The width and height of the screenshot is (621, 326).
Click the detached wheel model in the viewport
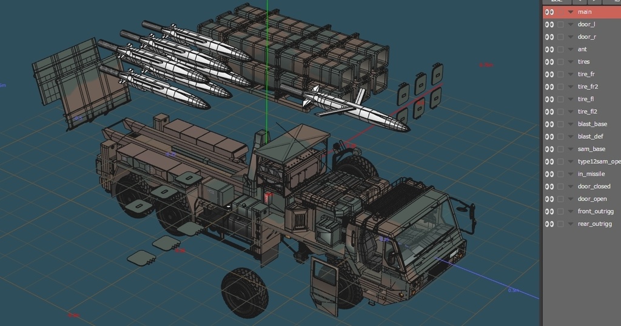click(x=244, y=293)
